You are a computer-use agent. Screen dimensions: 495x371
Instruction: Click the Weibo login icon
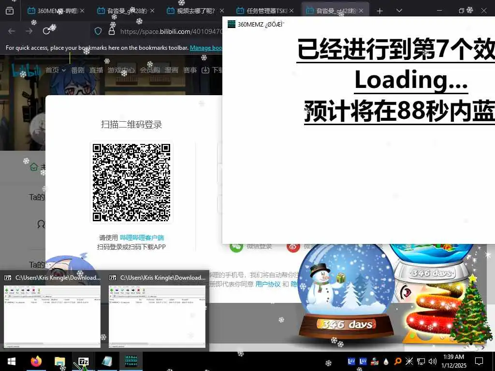click(293, 247)
